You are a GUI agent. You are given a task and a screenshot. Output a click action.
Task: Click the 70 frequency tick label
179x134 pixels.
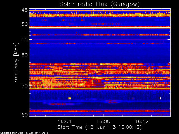[25, 86]
